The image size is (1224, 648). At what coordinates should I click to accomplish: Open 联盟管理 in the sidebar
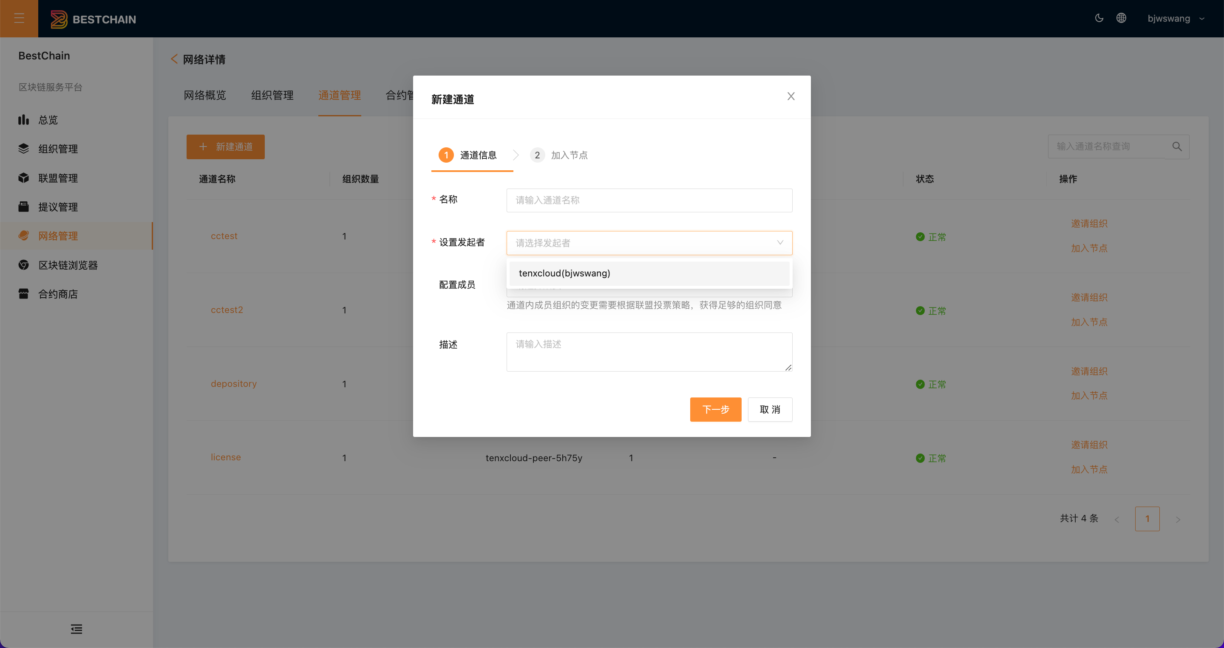point(76,178)
